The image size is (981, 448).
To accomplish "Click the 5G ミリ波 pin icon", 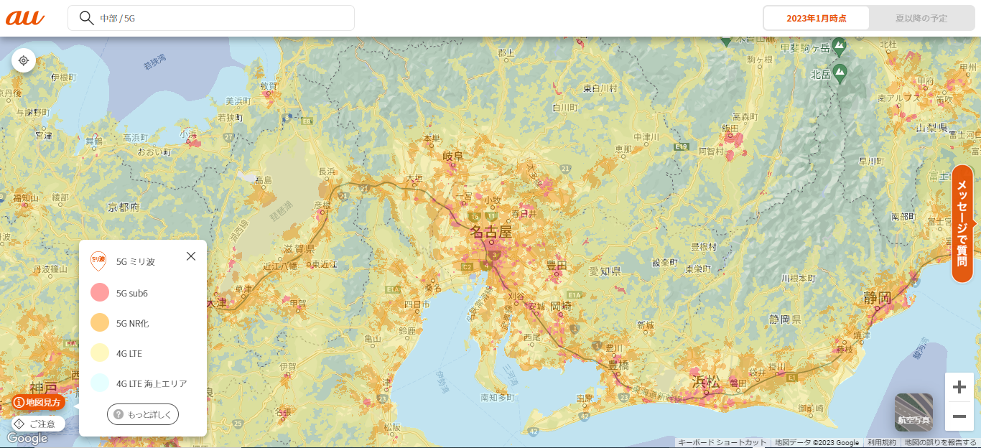I will [98, 261].
